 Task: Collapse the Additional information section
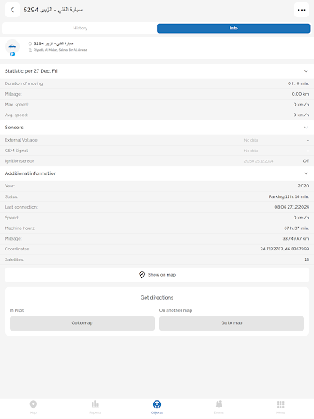[306, 173]
